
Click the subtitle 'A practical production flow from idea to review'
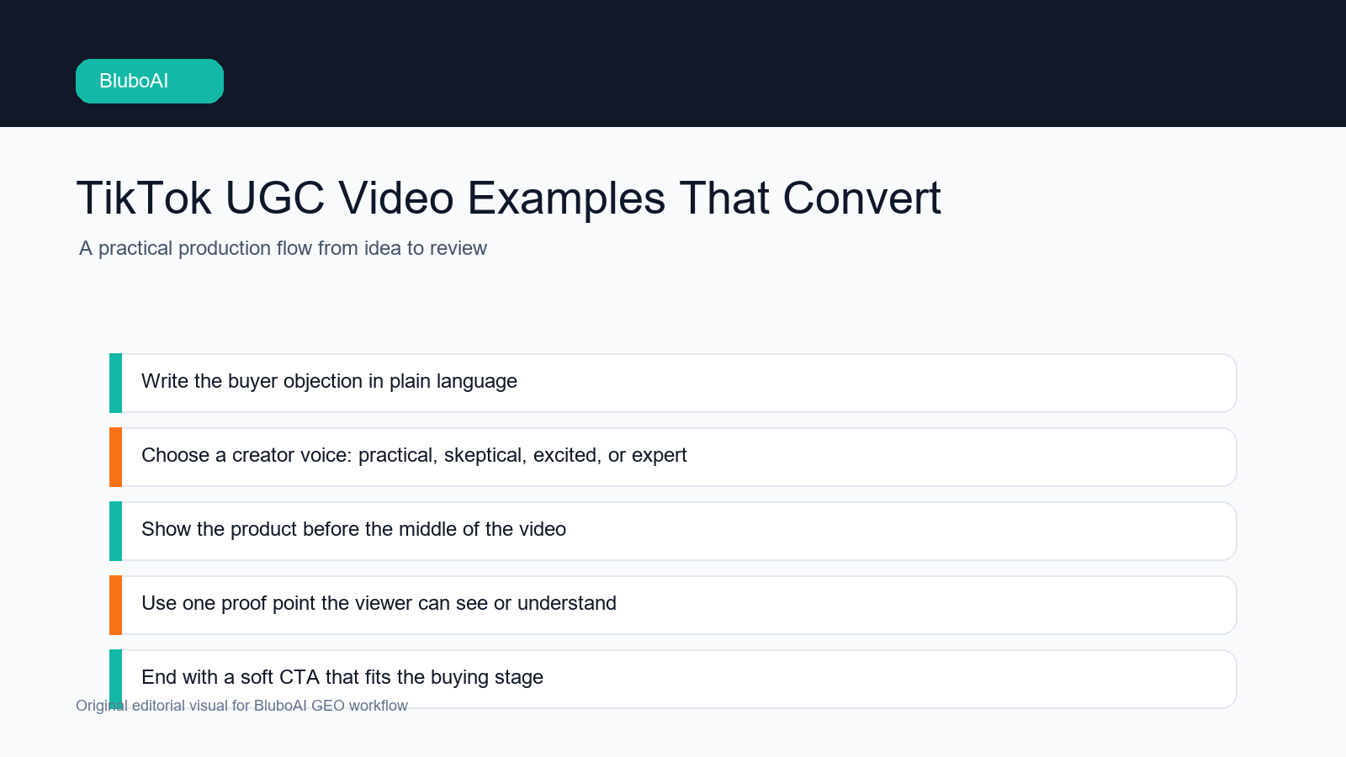tap(283, 248)
